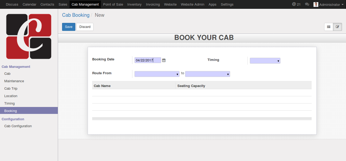Open the Booking Date calendar picker icon

(164, 60)
